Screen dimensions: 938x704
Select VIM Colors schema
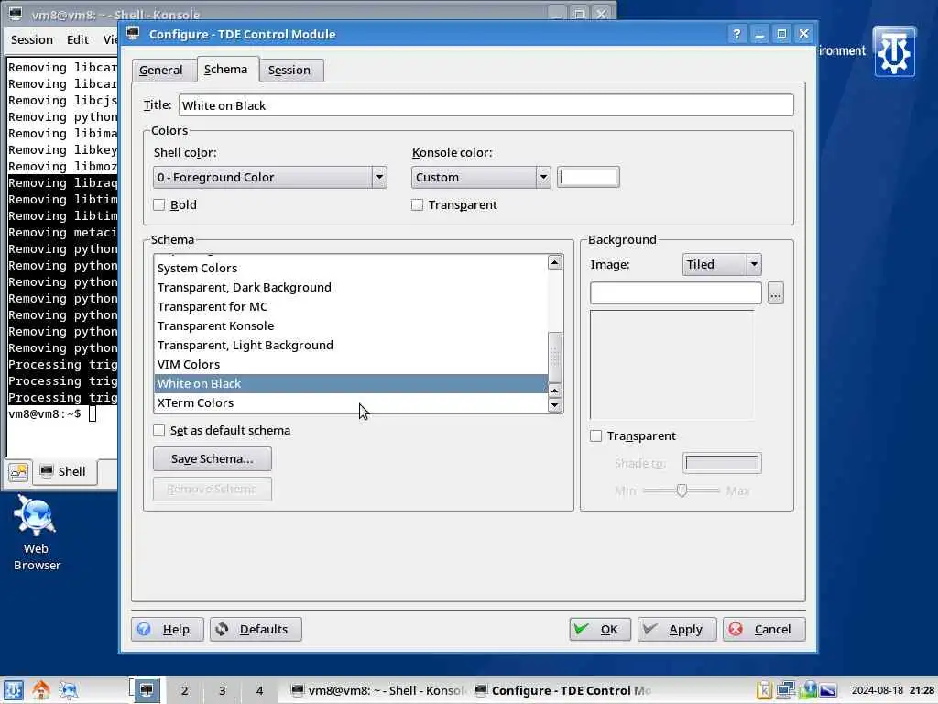click(351, 364)
